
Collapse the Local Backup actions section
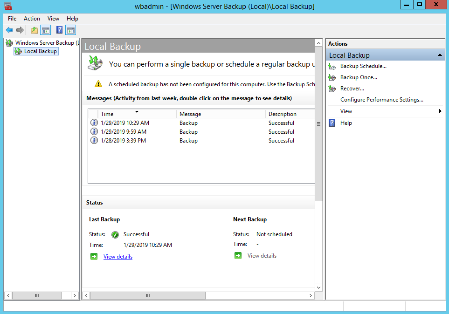[x=440, y=55]
